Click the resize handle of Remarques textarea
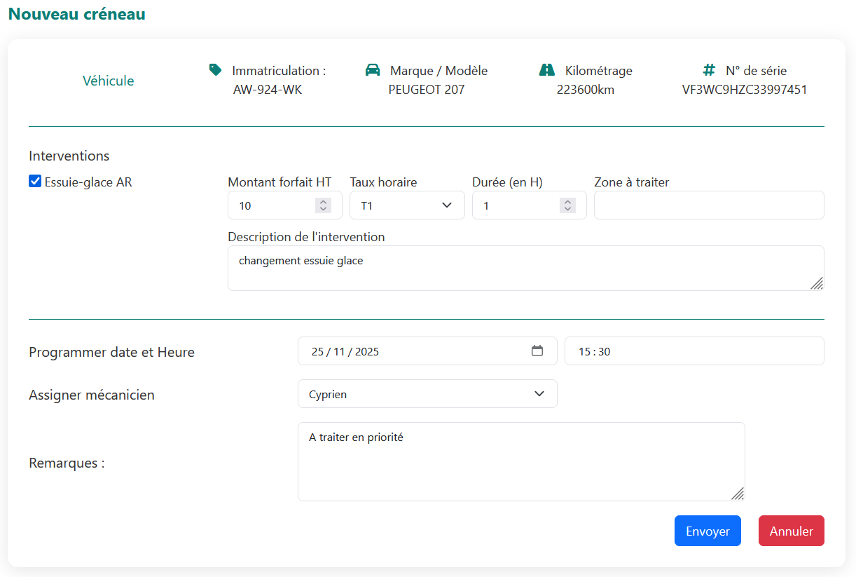856x577 pixels. click(738, 494)
